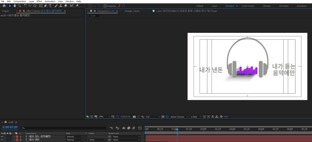Open the Active Camera dropdown
Viewport: 312px width, 142px height.
179,117
